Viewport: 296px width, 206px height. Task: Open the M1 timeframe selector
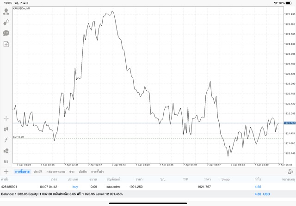pos(6,162)
